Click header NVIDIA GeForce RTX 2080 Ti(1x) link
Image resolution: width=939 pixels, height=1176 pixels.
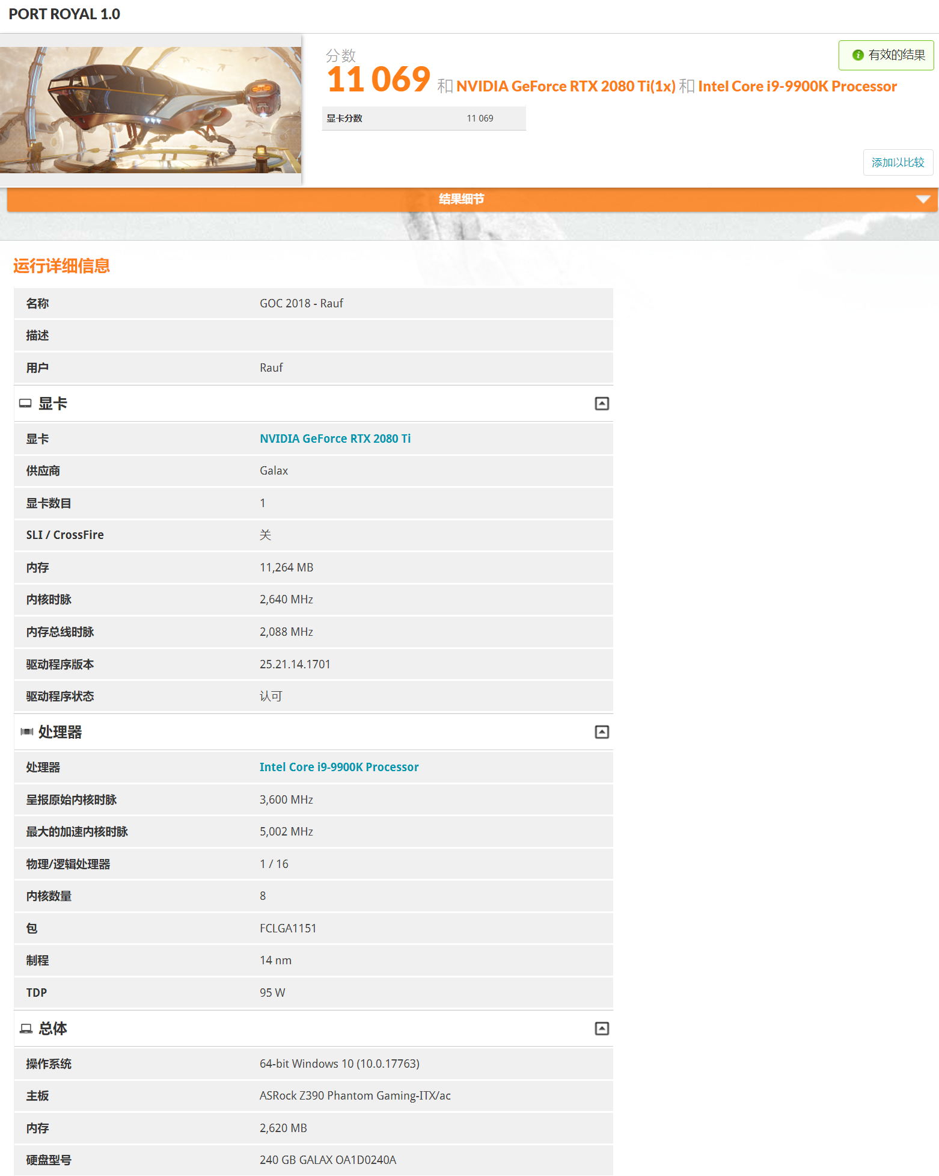coord(566,87)
